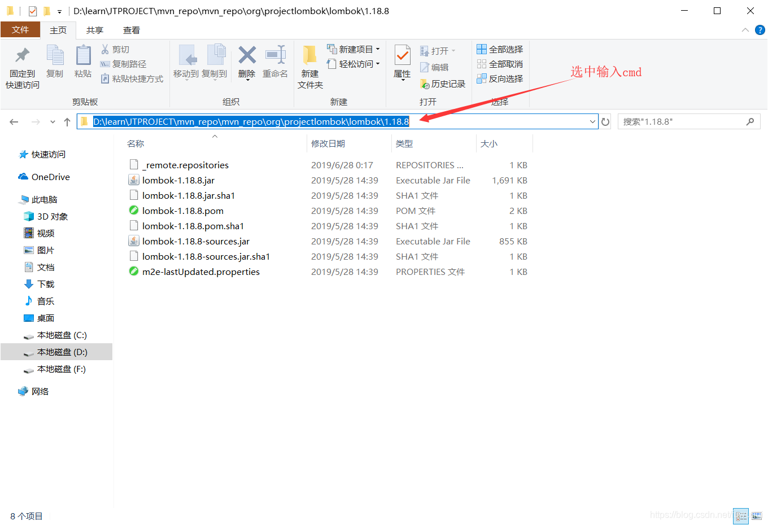The image size is (768, 525).
Task: Open Music (音乐) in sidebar
Action: click(x=40, y=301)
